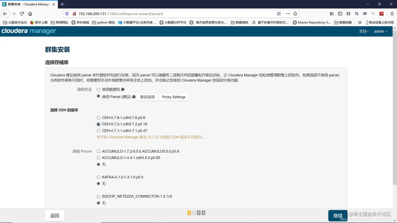Bookmark this page with the star icon

[295, 14]
